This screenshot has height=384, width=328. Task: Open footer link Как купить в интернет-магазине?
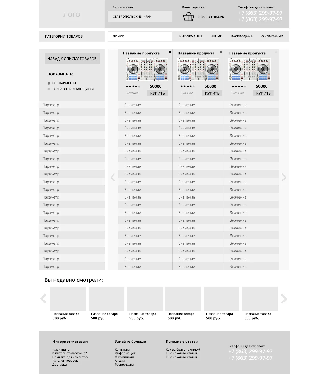(x=70, y=351)
